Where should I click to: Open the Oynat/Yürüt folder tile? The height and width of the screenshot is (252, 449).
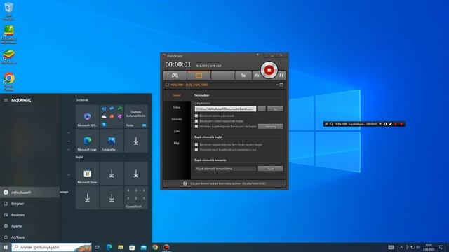136,197
